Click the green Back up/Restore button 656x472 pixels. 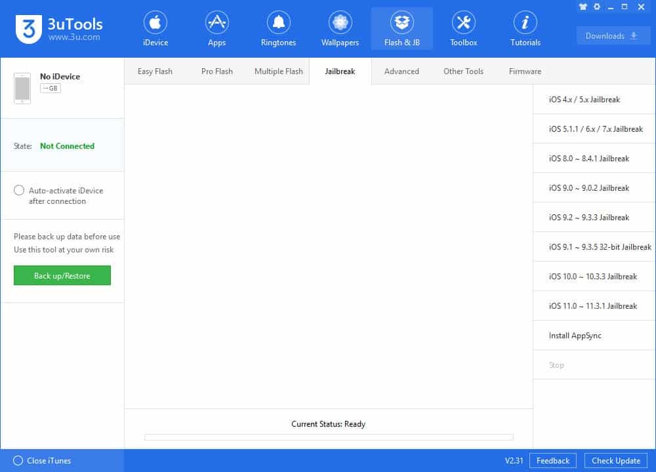click(62, 276)
